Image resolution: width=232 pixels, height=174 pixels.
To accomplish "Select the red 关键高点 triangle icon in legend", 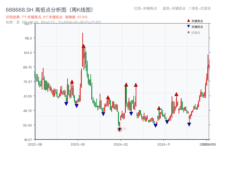I will (x=188, y=21).
